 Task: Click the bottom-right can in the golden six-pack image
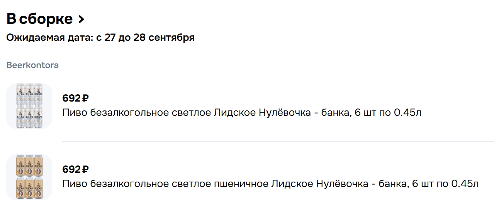pyautogui.click(x=39, y=189)
